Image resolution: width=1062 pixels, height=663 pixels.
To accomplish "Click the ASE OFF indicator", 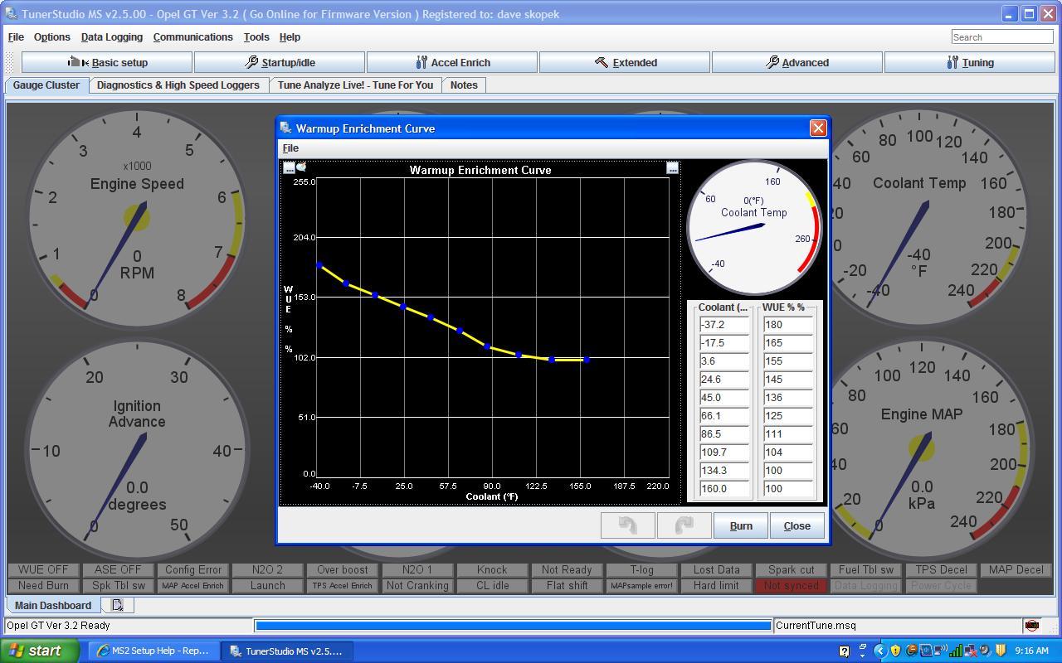I will (x=118, y=570).
